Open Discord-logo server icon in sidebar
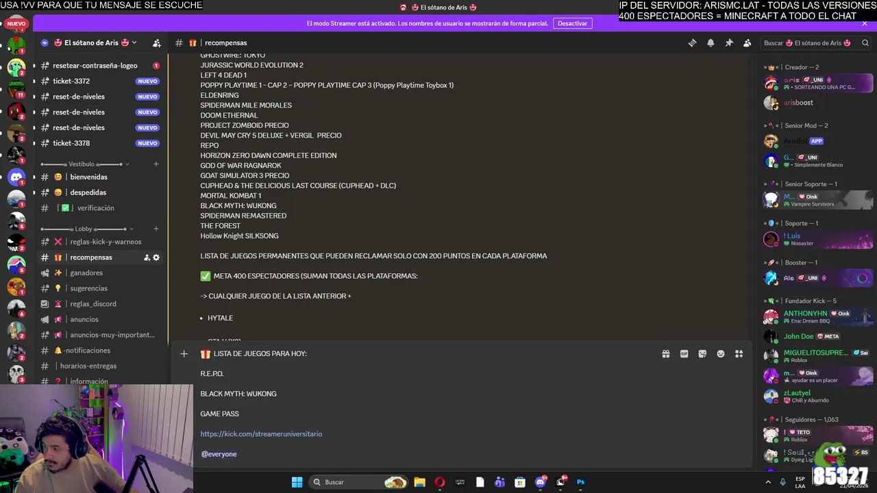Image resolution: width=877 pixels, height=493 pixels. coord(16,177)
